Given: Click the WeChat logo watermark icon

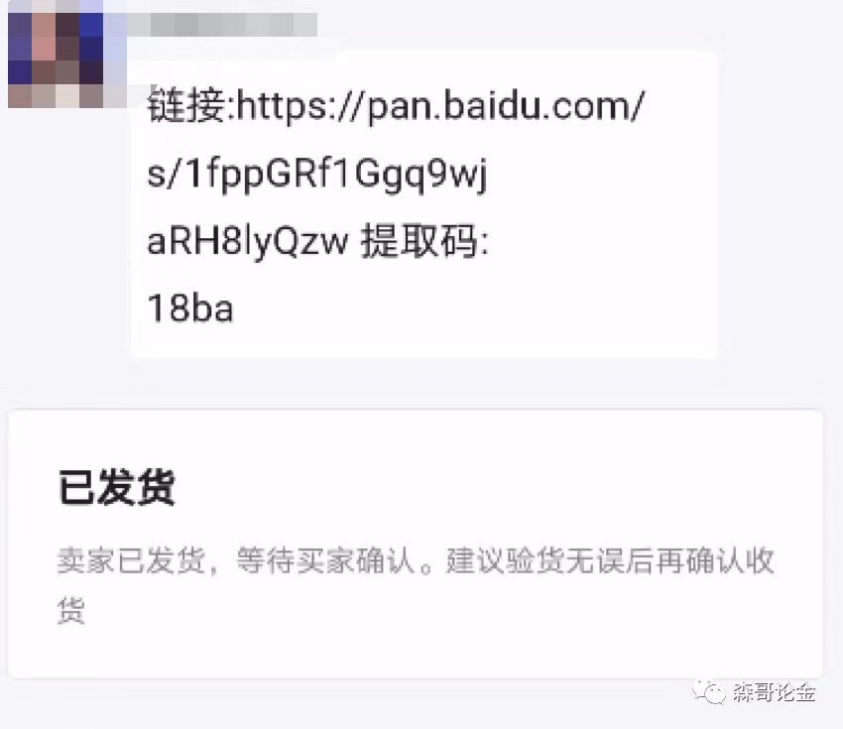Looking at the screenshot, I should pyautogui.click(x=708, y=691).
